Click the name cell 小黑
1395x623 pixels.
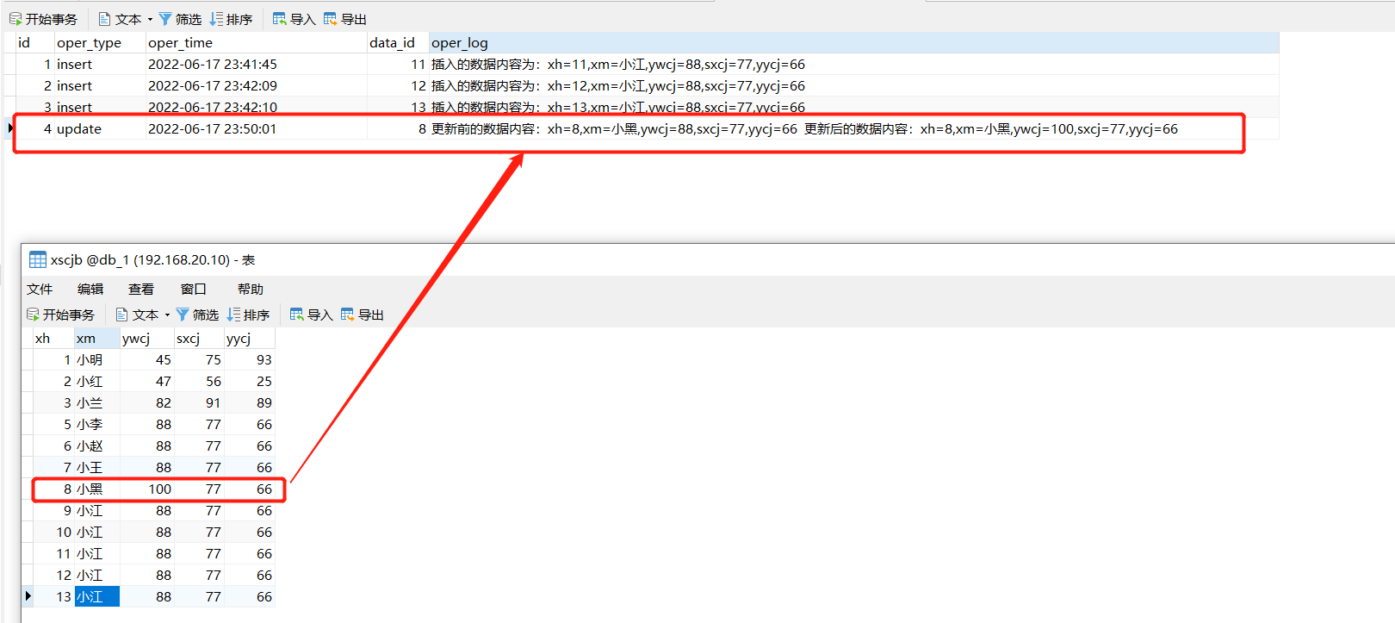(x=97, y=489)
